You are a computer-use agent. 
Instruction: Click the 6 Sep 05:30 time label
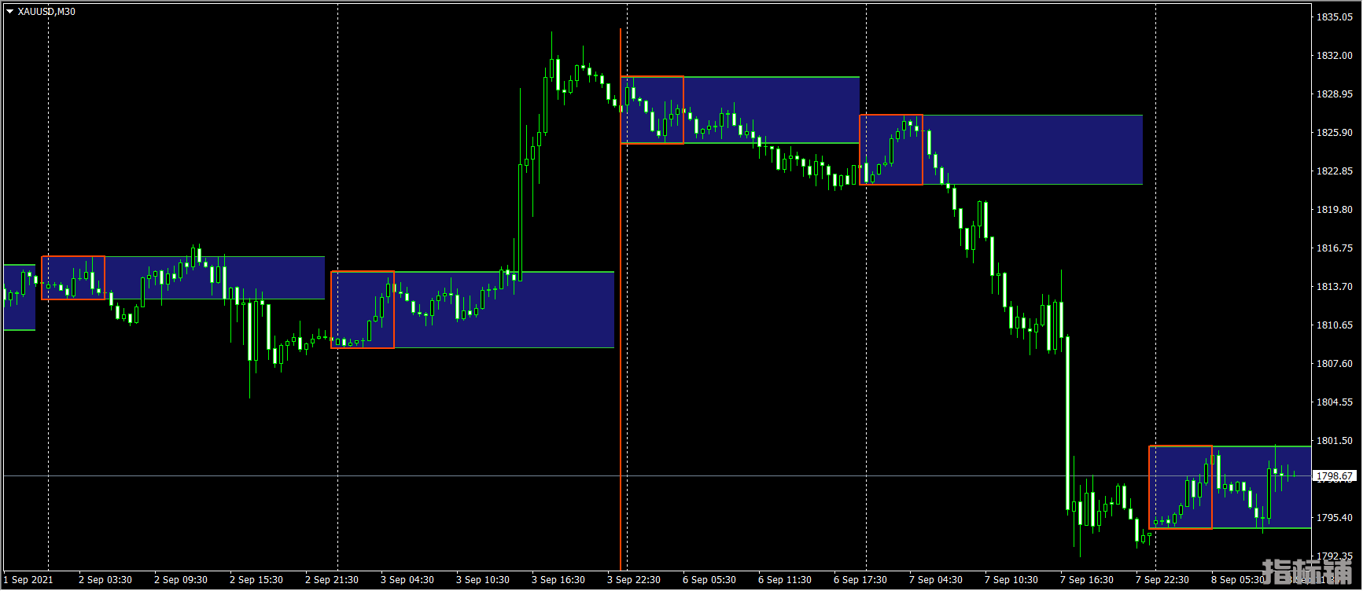point(709,580)
